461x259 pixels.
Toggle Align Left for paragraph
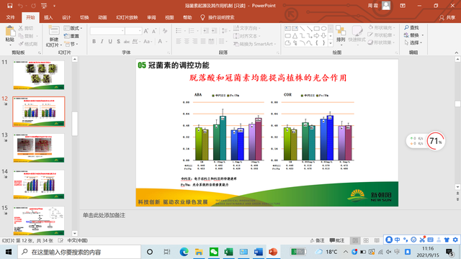pyautogui.click(x=179, y=42)
